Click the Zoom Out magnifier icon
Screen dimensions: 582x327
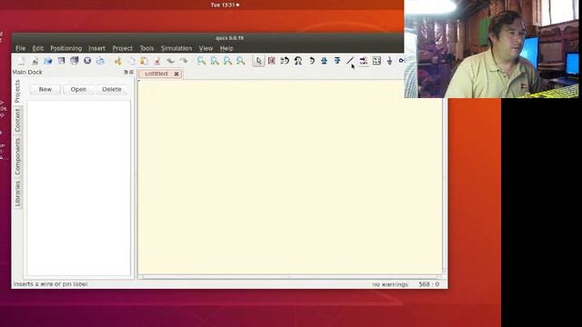(240, 61)
